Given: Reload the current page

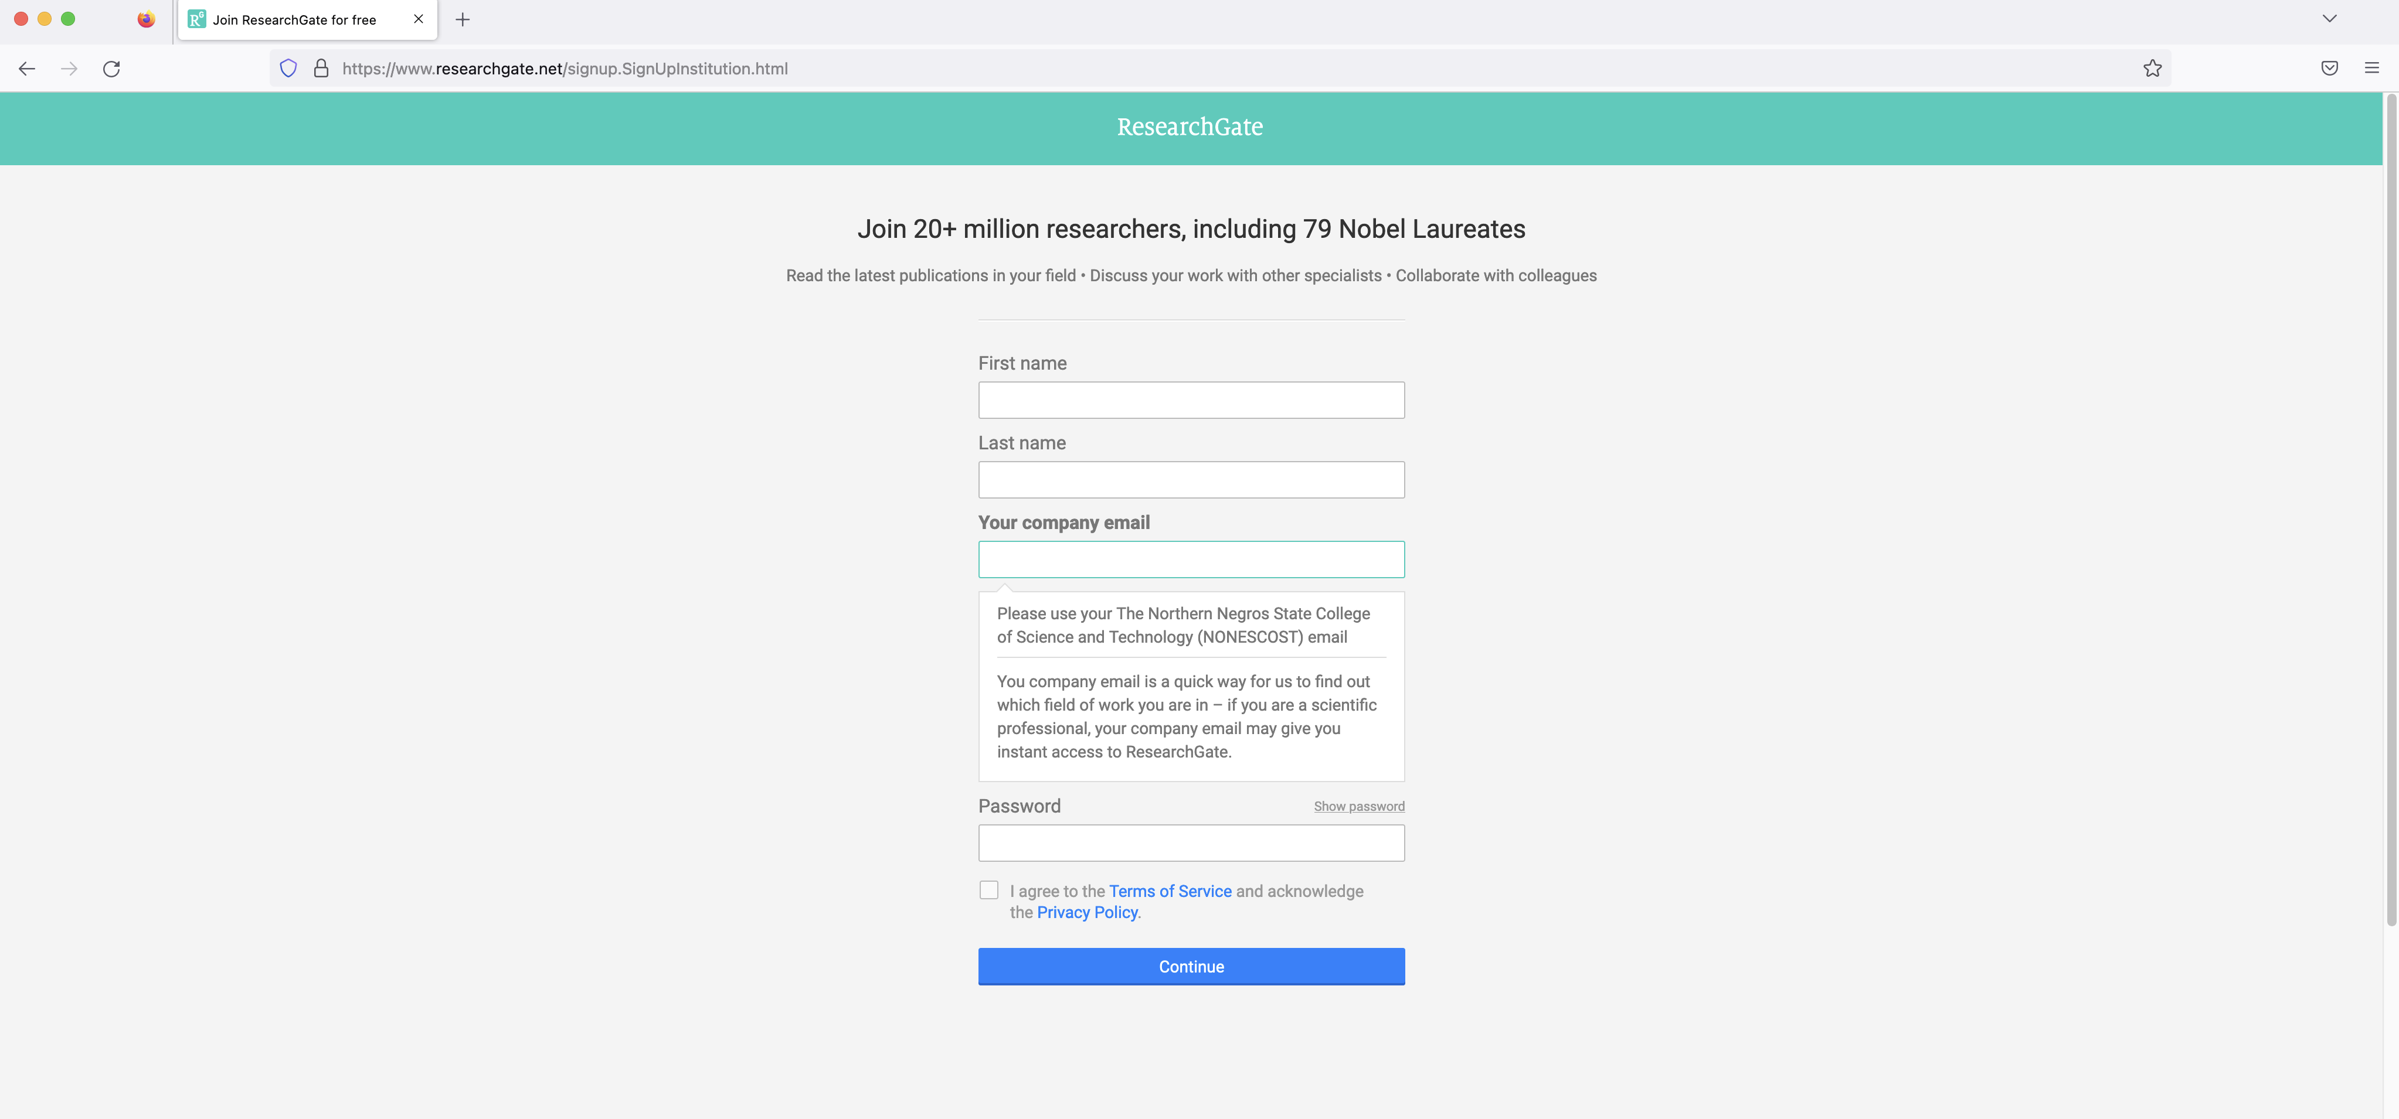Looking at the screenshot, I should 112,68.
